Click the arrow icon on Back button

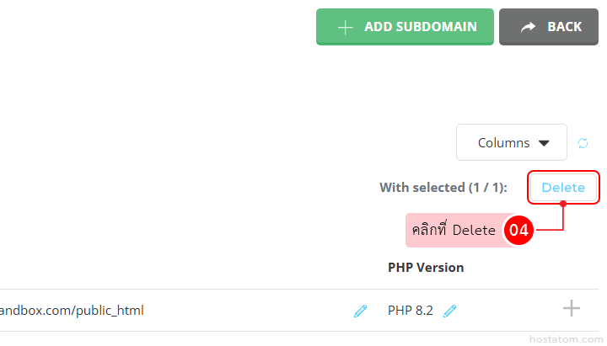[529, 27]
